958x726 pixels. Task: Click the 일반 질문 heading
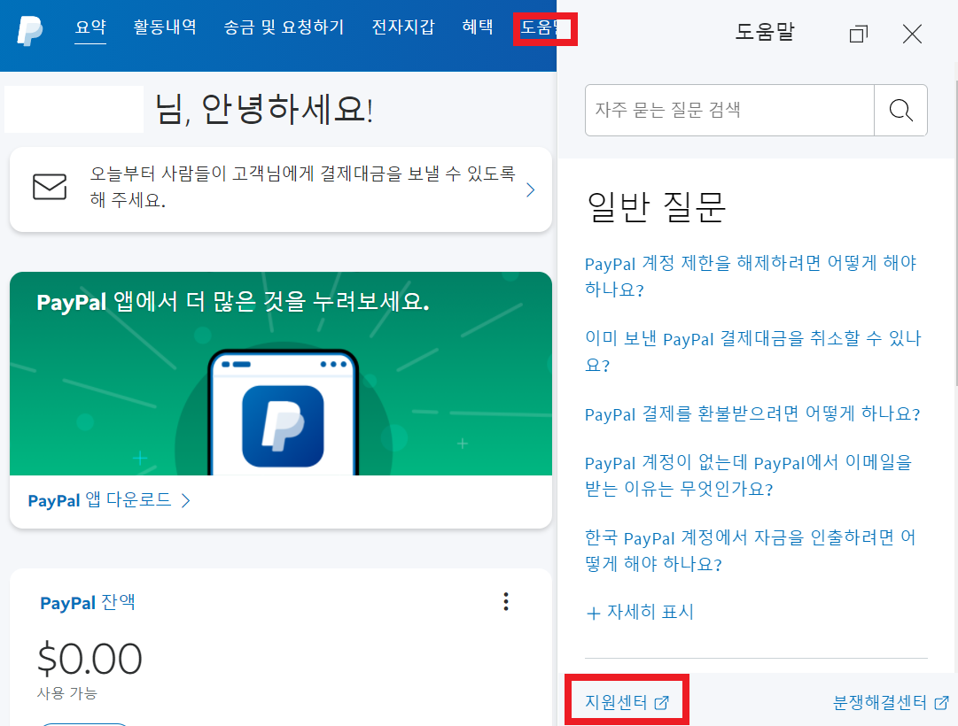tap(656, 206)
